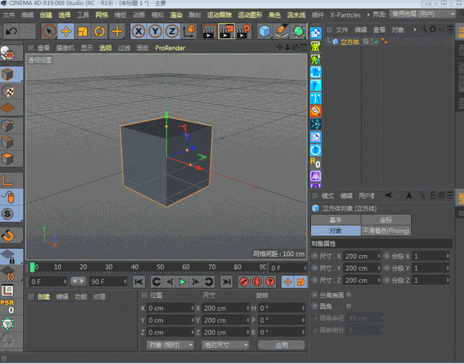
Task: Select Points mode
Action: [8, 125]
